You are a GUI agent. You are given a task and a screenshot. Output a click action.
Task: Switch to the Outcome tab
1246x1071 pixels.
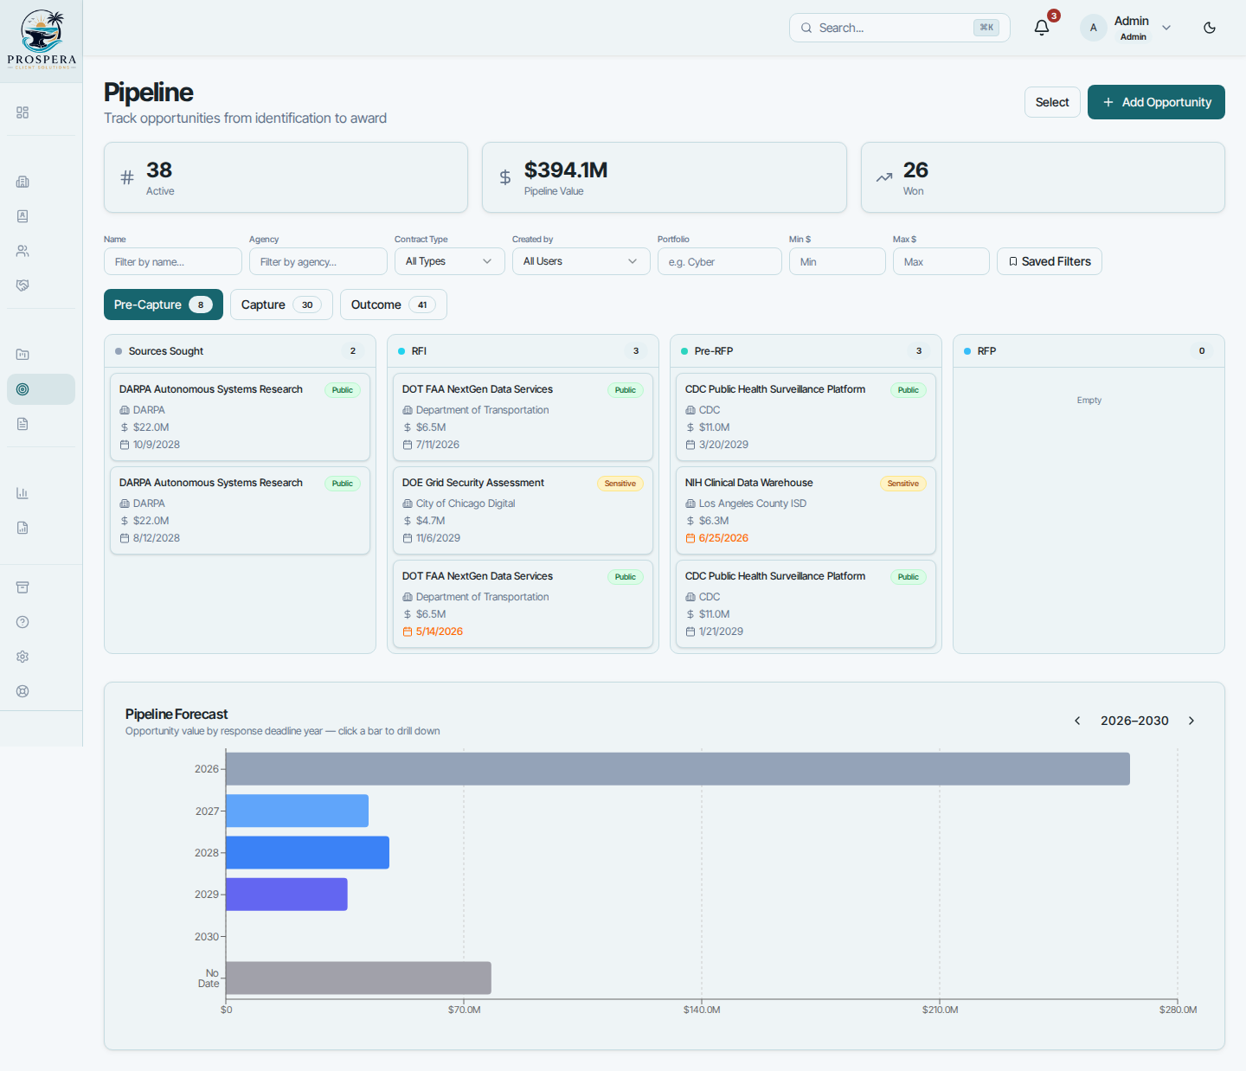(x=394, y=305)
